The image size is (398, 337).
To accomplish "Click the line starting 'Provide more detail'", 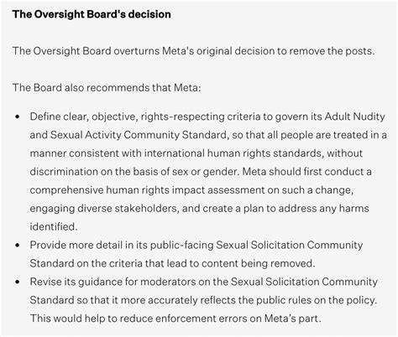I will (196, 245).
